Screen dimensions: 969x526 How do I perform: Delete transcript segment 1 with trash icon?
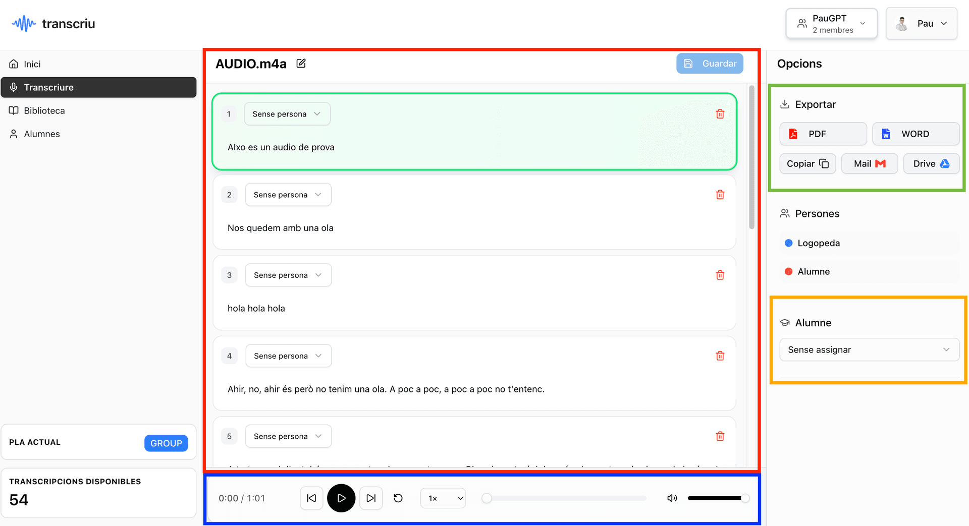click(x=720, y=114)
